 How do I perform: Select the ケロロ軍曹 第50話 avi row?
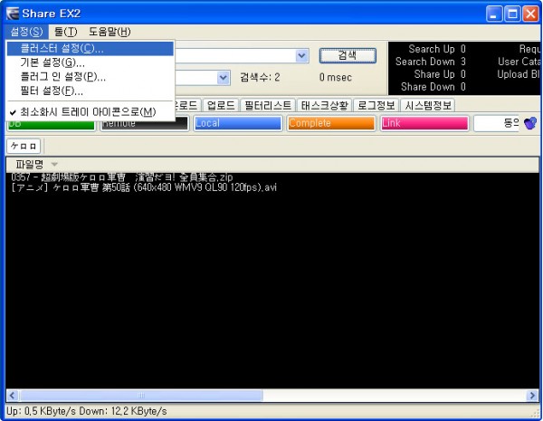[144, 187]
